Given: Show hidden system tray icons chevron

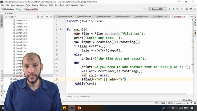Looking at the screenshot, I should [x=169, y=108].
